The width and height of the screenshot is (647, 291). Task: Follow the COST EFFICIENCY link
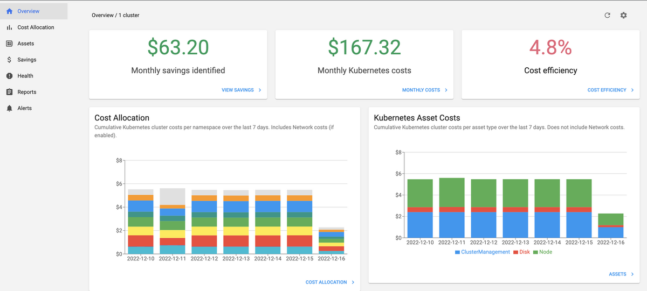click(x=607, y=90)
